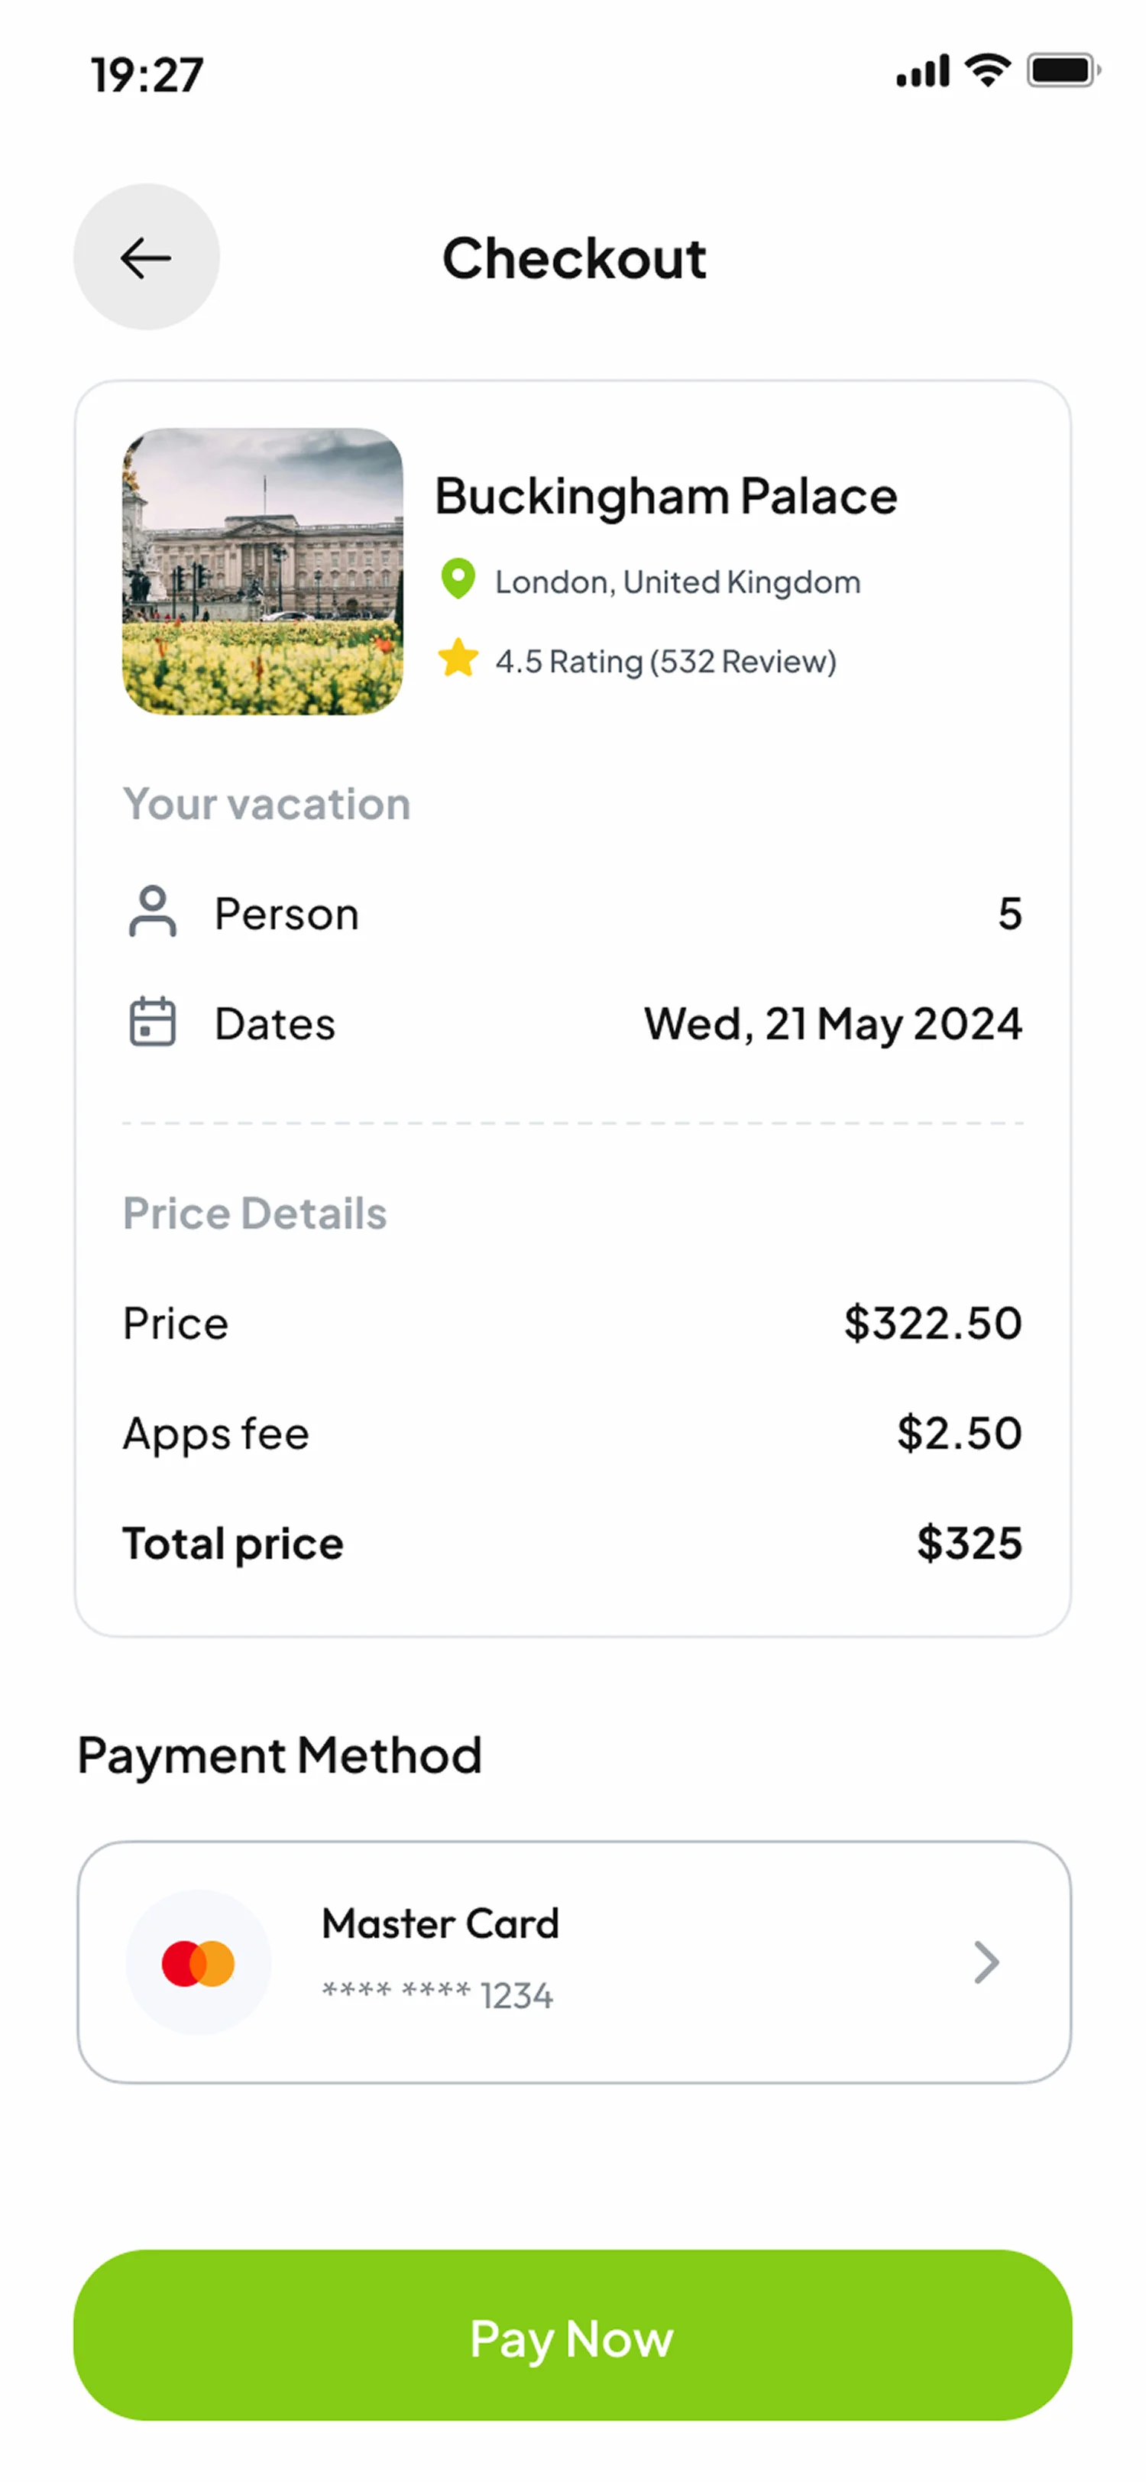The width and height of the screenshot is (1146, 2482).
Task: Tap the Total price amount $325
Action: pos(968,1544)
